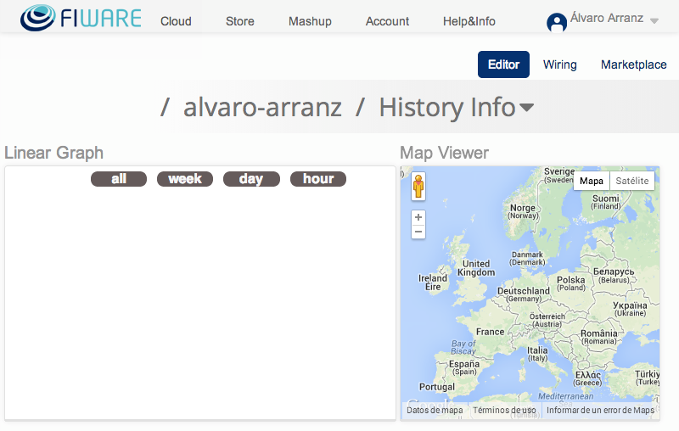Filter the graph by day
Viewport: 679px width, 431px height.
point(251,179)
